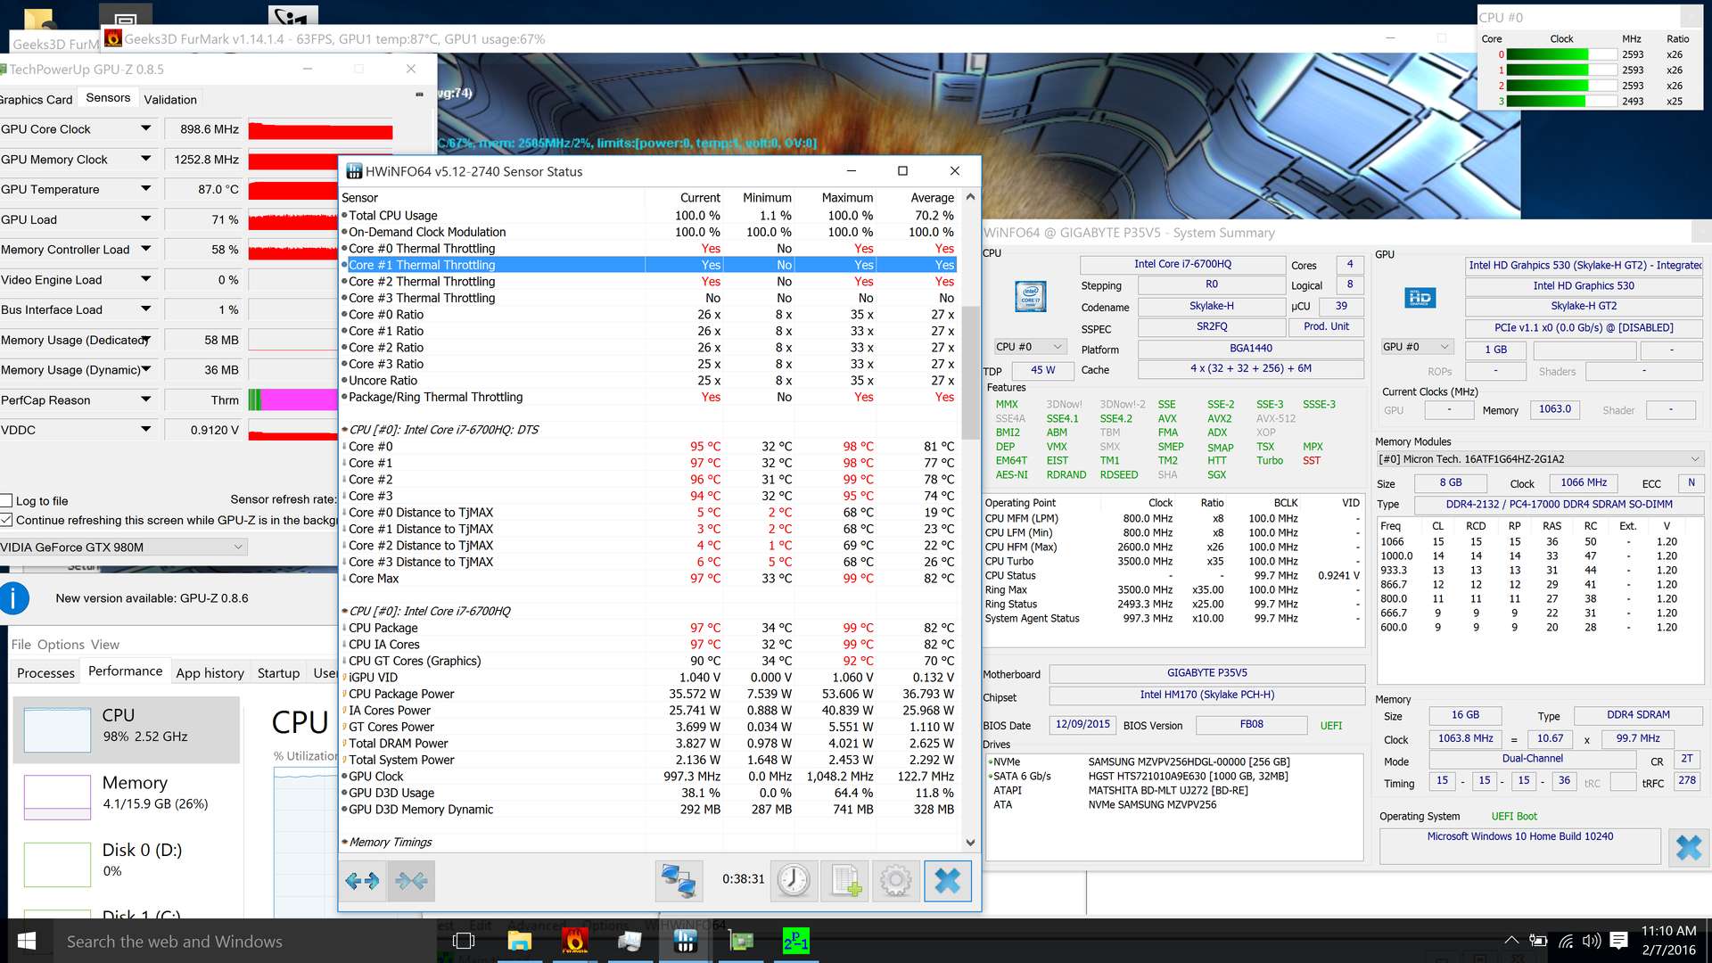
Task: Click the Intel Core i7 CPU logo image
Action: coord(1031,296)
